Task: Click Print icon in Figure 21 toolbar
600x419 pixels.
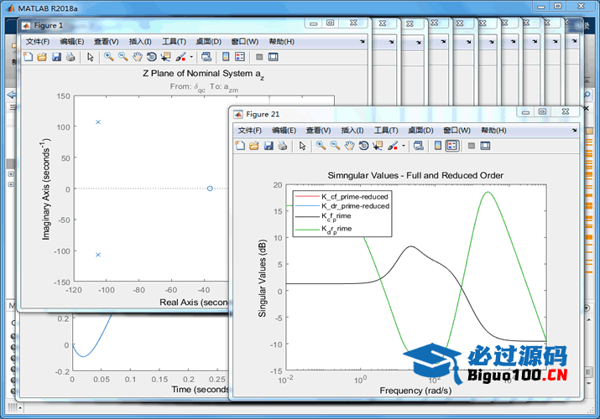Action: pyautogui.click(x=283, y=146)
